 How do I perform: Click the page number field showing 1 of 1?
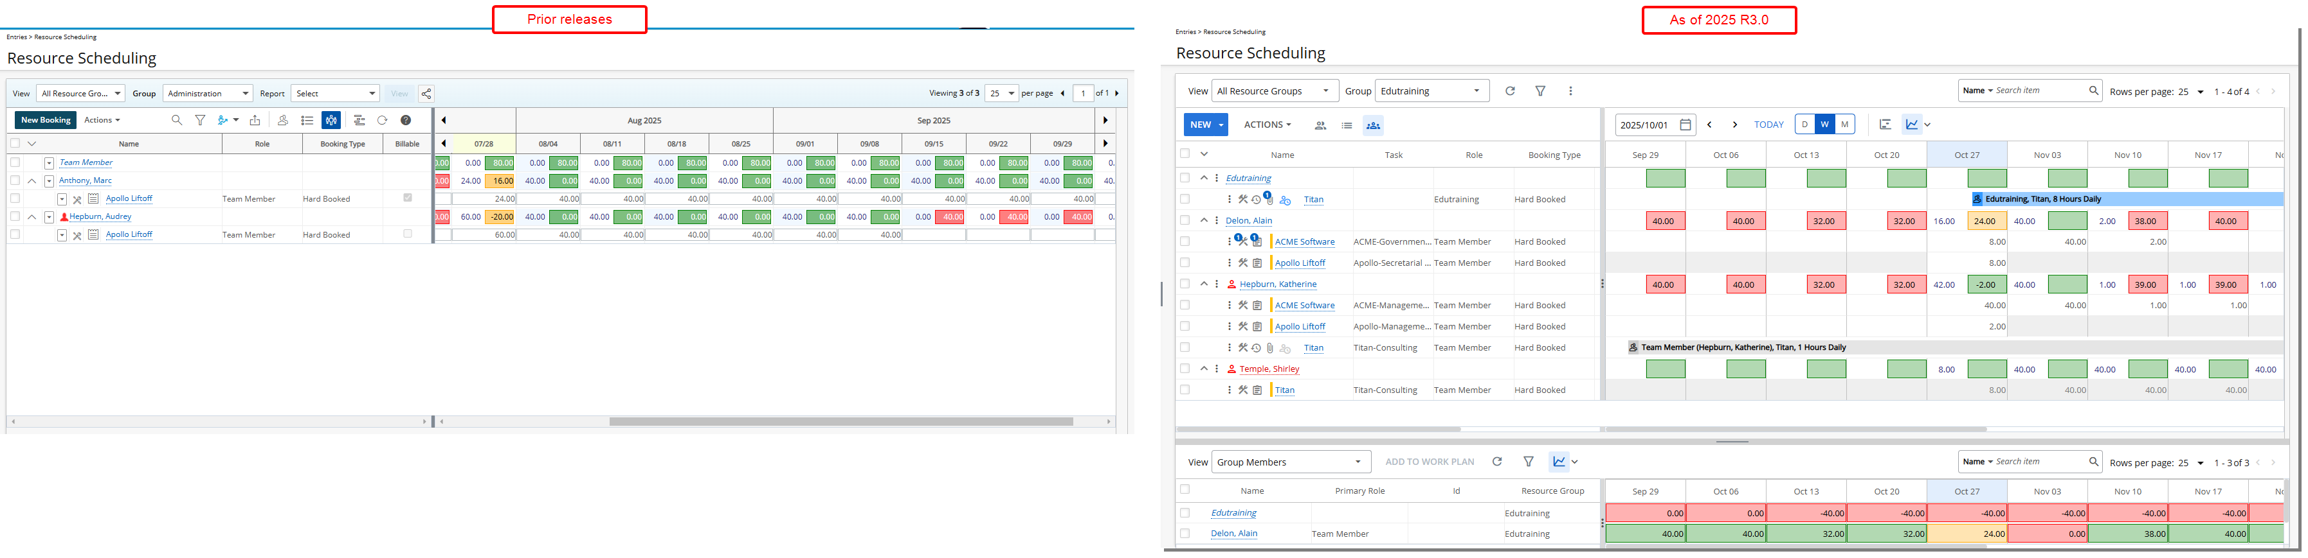(1083, 93)
